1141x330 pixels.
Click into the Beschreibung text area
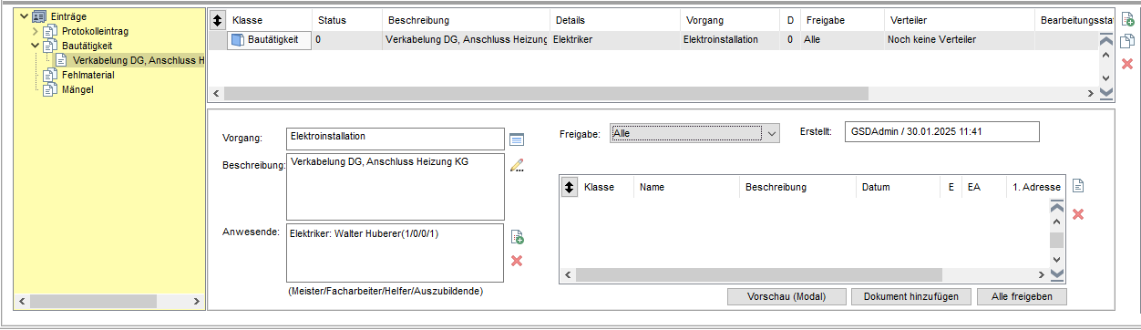[x=395, y=186]
